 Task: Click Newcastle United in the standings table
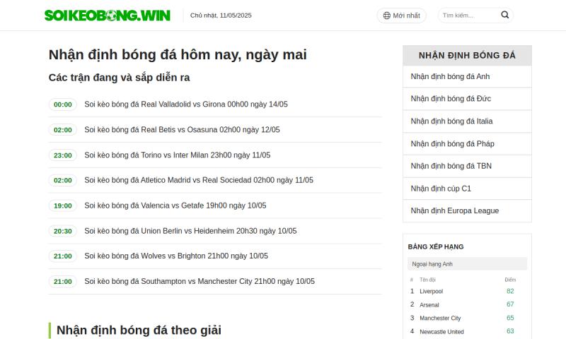click(441, 332)
